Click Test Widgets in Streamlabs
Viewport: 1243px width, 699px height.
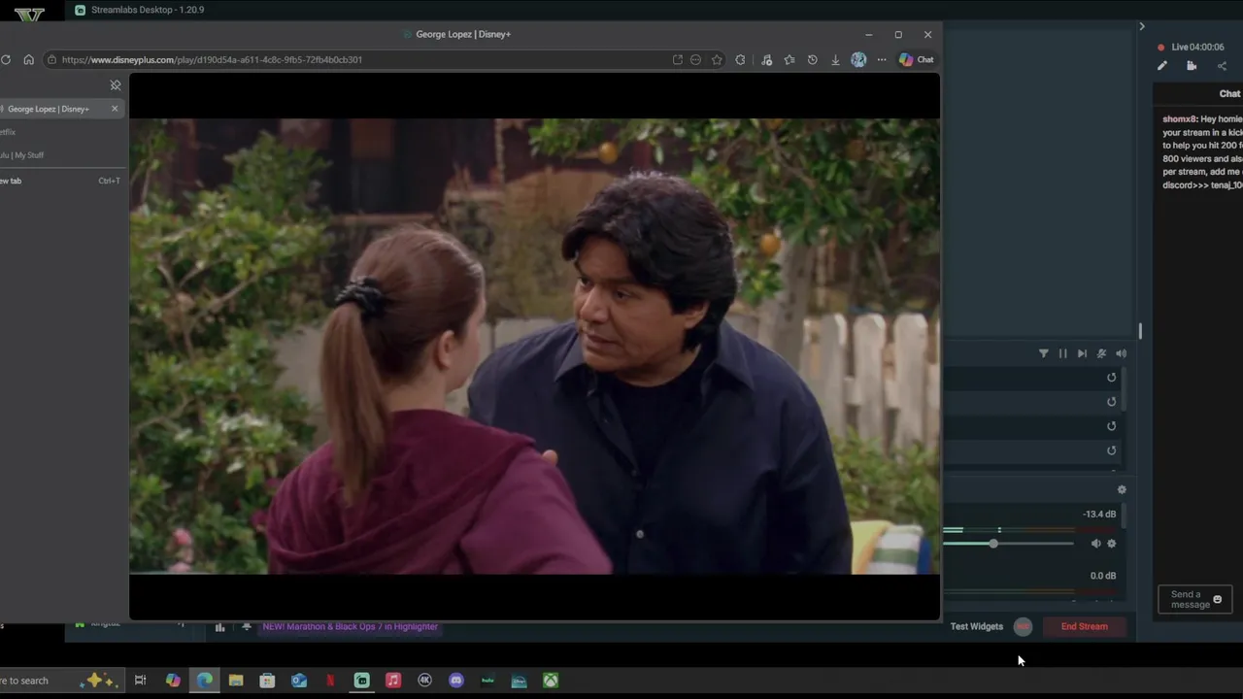click(977, 626)
